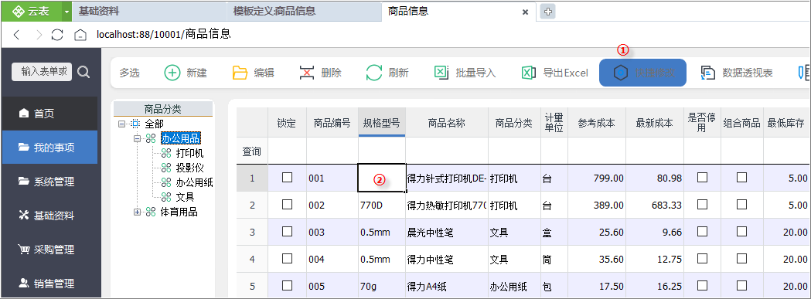The width and height of the screenshot is (811, 299).
Task: Open 基础资料 in the sidebar menu
Action: click(49, 216)
